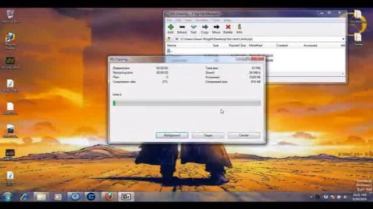Screen dimensions: 373x209
Task: Click the green compression progress bar
Action: 186,103
